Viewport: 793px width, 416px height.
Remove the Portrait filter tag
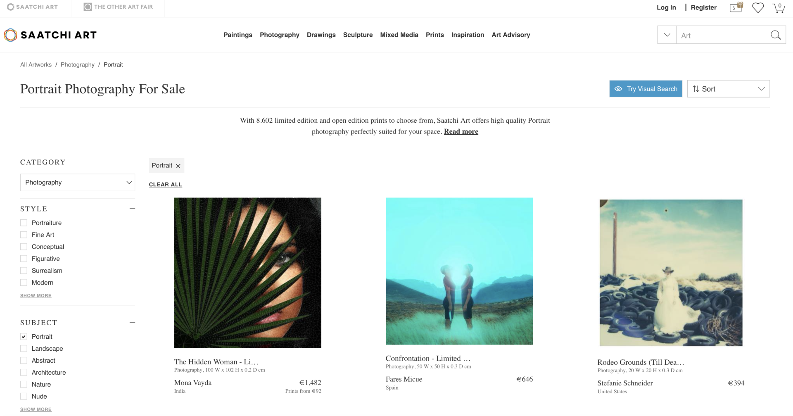[x=178, y=166]
